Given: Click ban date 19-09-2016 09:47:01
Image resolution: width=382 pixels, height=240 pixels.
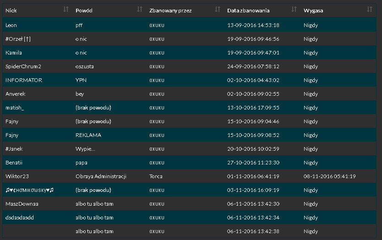Looking at the screenshot, I should click(253, 53).
